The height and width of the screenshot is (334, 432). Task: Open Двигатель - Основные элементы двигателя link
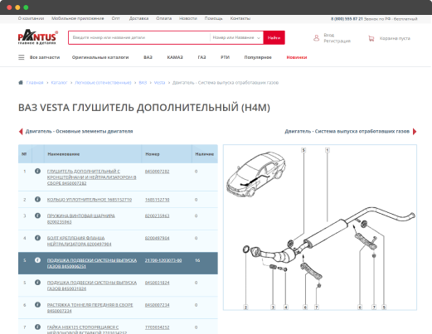(79, 132)
